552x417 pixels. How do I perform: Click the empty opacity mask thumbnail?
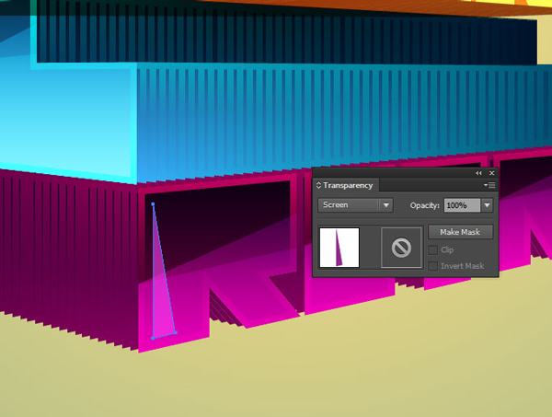tap(401, 248)
